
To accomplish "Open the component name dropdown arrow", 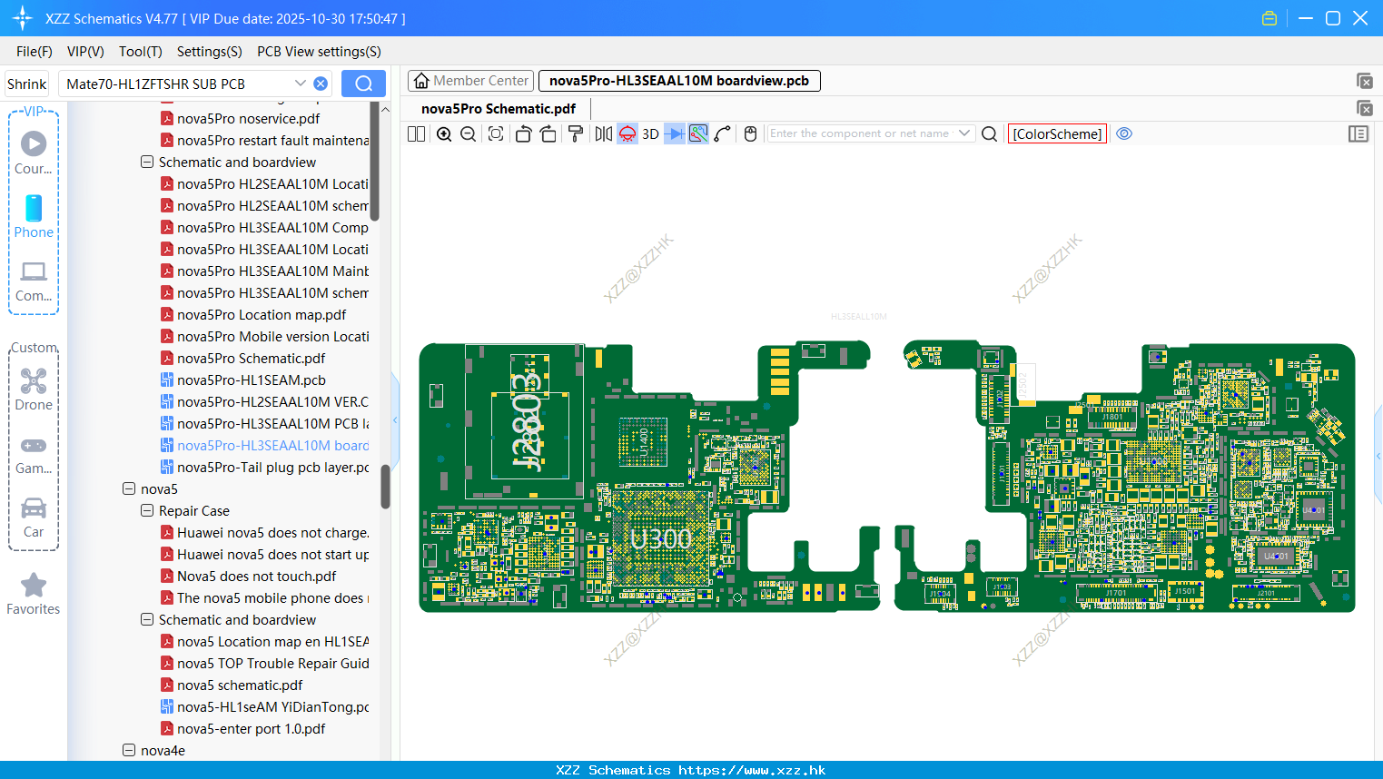I will pos(964,133).
